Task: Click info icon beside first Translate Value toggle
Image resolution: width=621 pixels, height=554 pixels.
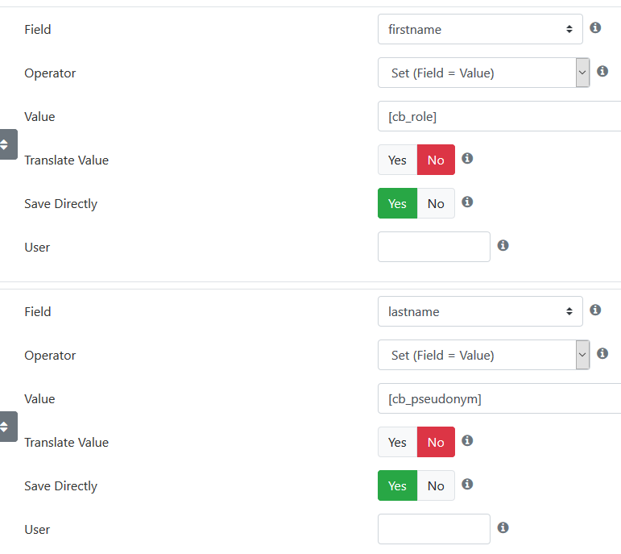Action: (467, 159)
